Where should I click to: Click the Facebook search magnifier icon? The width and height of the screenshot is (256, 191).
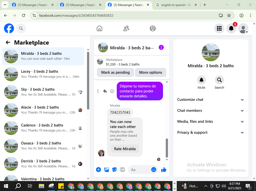point(21,28)
